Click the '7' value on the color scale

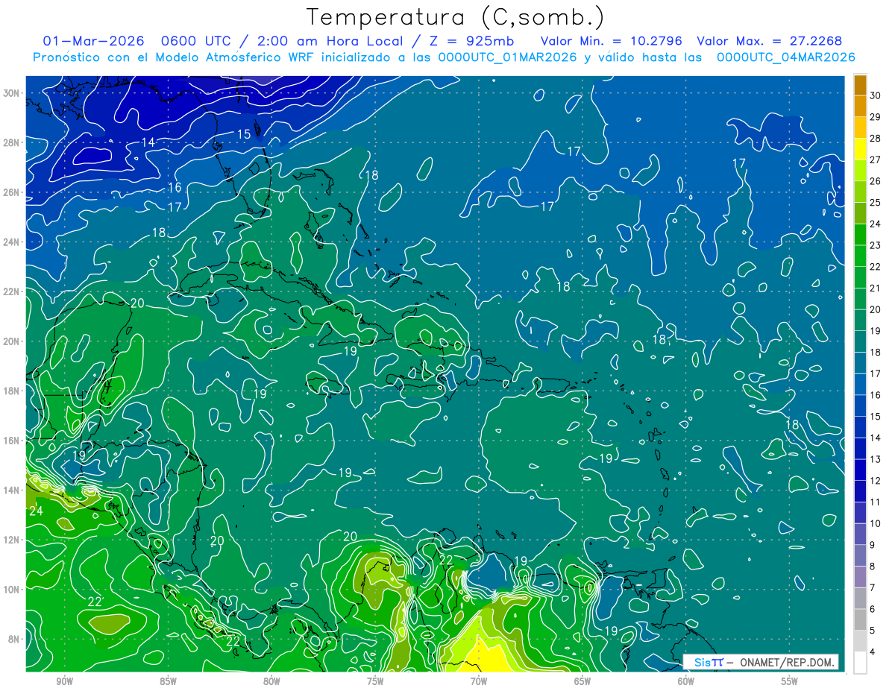pos(873,588)
